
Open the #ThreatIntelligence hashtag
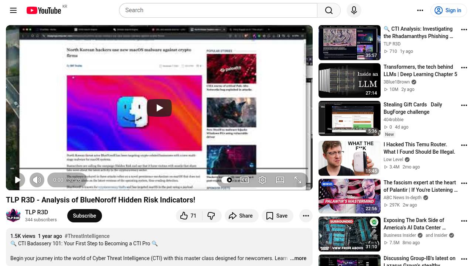87,236
